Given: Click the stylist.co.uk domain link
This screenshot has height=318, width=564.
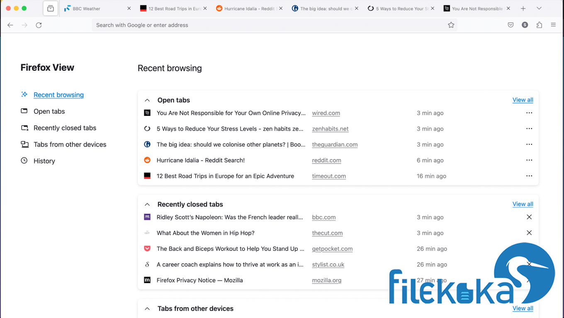Looking at the screenshot, I should point(328,265).
